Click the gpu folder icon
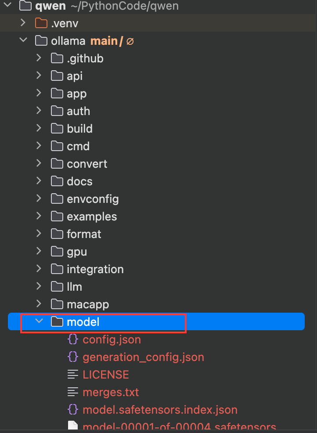The height and width of the screenshot is (433, 317). click(57, 252)
